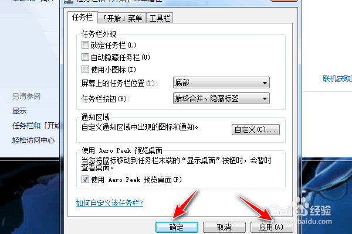The image size is (352, 234).
Task: Switch to the 「开始」菜单 tab
Action: tap(122, 18)
